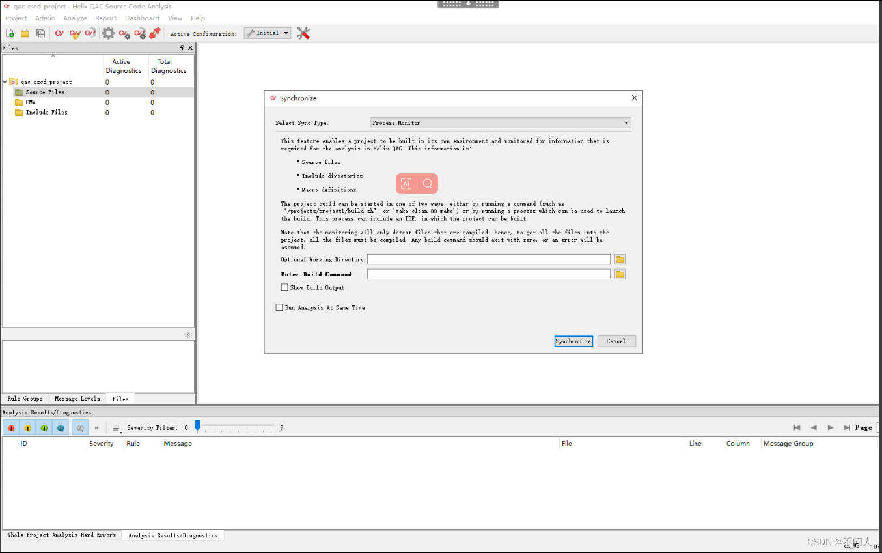Enable Run Analysis At Same Time checkbox

(x=279, y=307)
